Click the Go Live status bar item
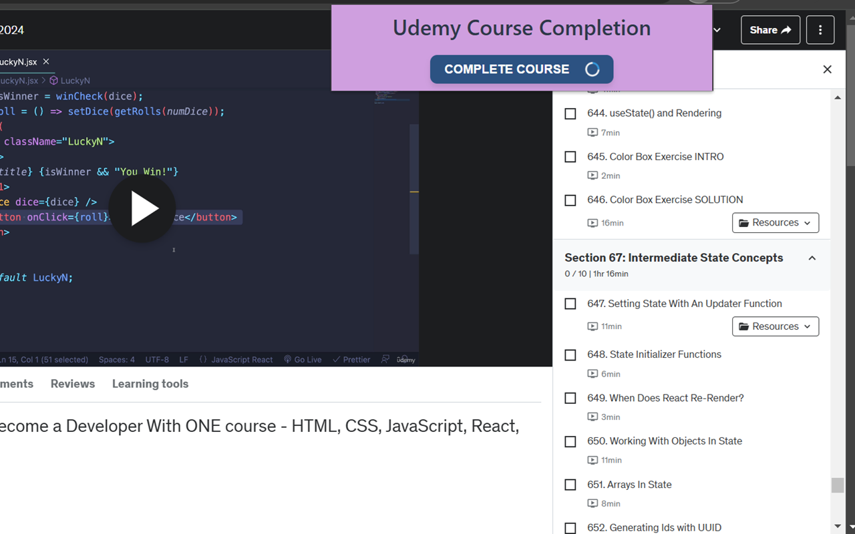The height and width of the screenshot is (534, 855). pyautogui.click(x=303, y=360)
